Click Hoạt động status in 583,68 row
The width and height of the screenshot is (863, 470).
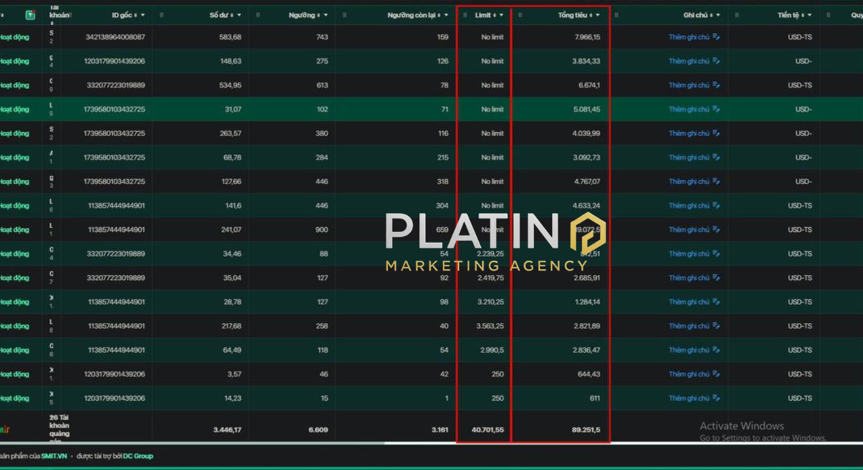tap(14, 37)
